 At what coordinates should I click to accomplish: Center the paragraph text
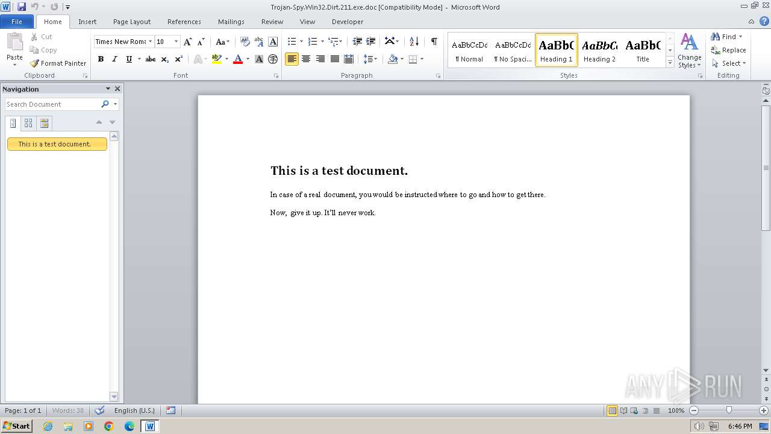306,59
